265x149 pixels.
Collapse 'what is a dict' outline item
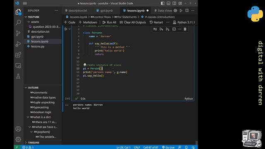(28, 117)
